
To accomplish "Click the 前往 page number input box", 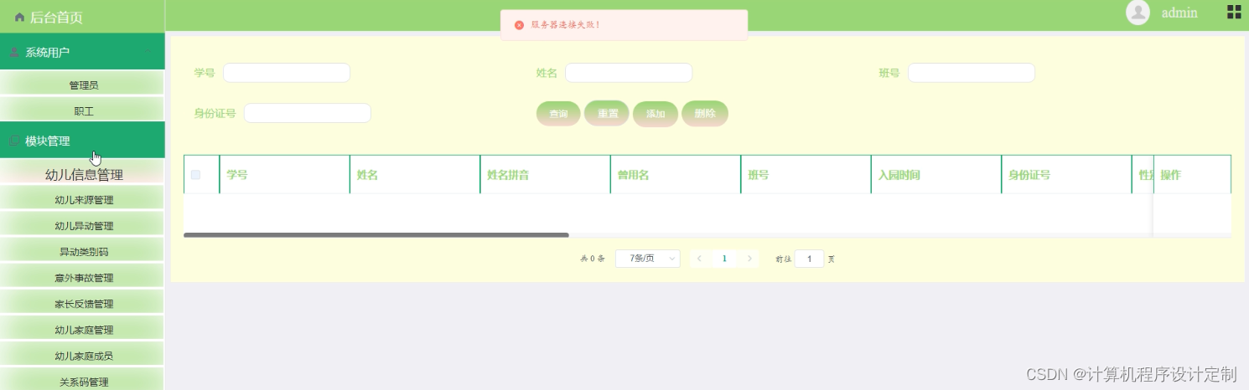I will [810, 259].
